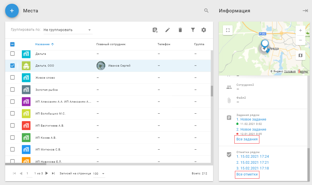The height and width of the screenshot is (185, 312).
Task: Go to the last page of records
Action: [53, 173]
